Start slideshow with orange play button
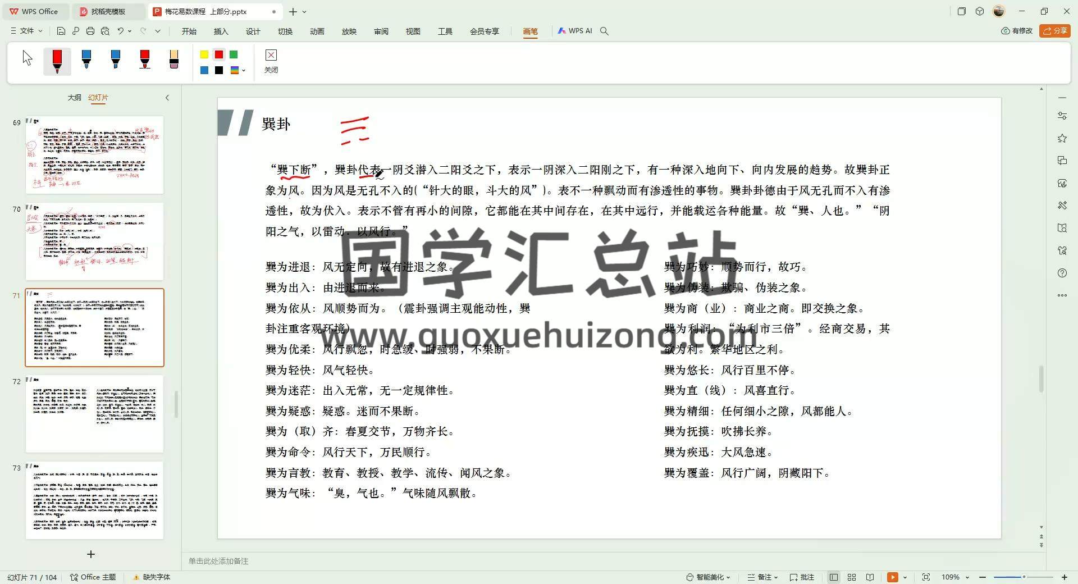 [x=892, y=577]
